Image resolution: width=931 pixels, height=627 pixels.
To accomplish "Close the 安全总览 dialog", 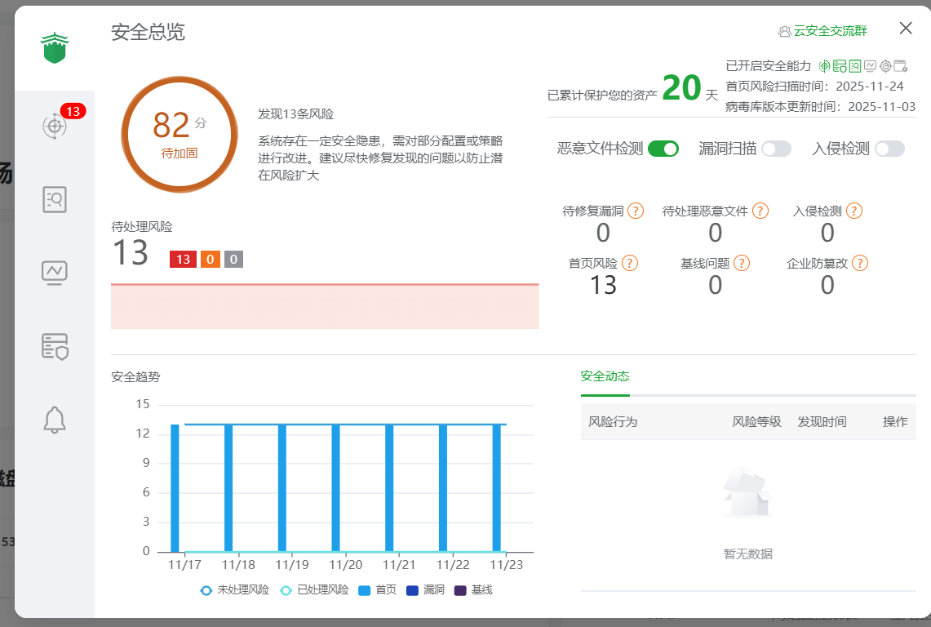I will point(906,29).
